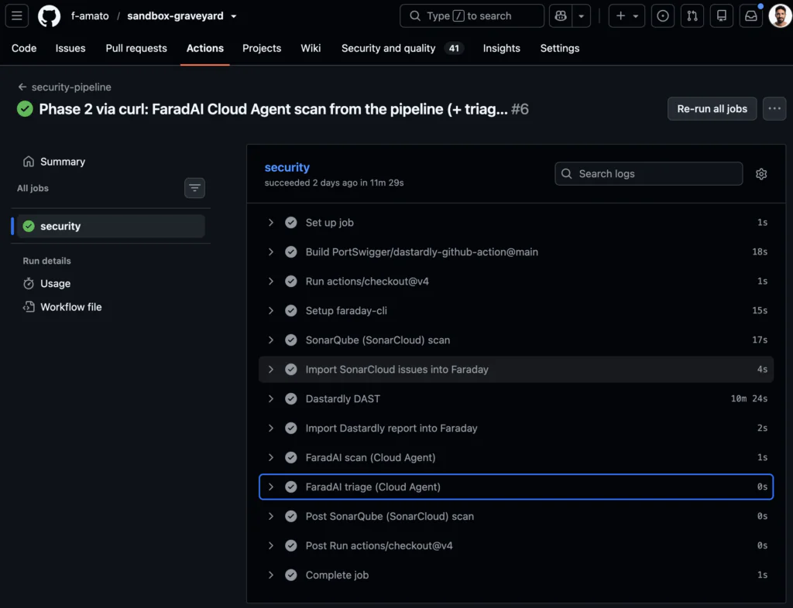Screen dimensions: 793x608
Task: Expand the Post SonarQube (SonarCloud) scan step
Action: coord(516,516)
